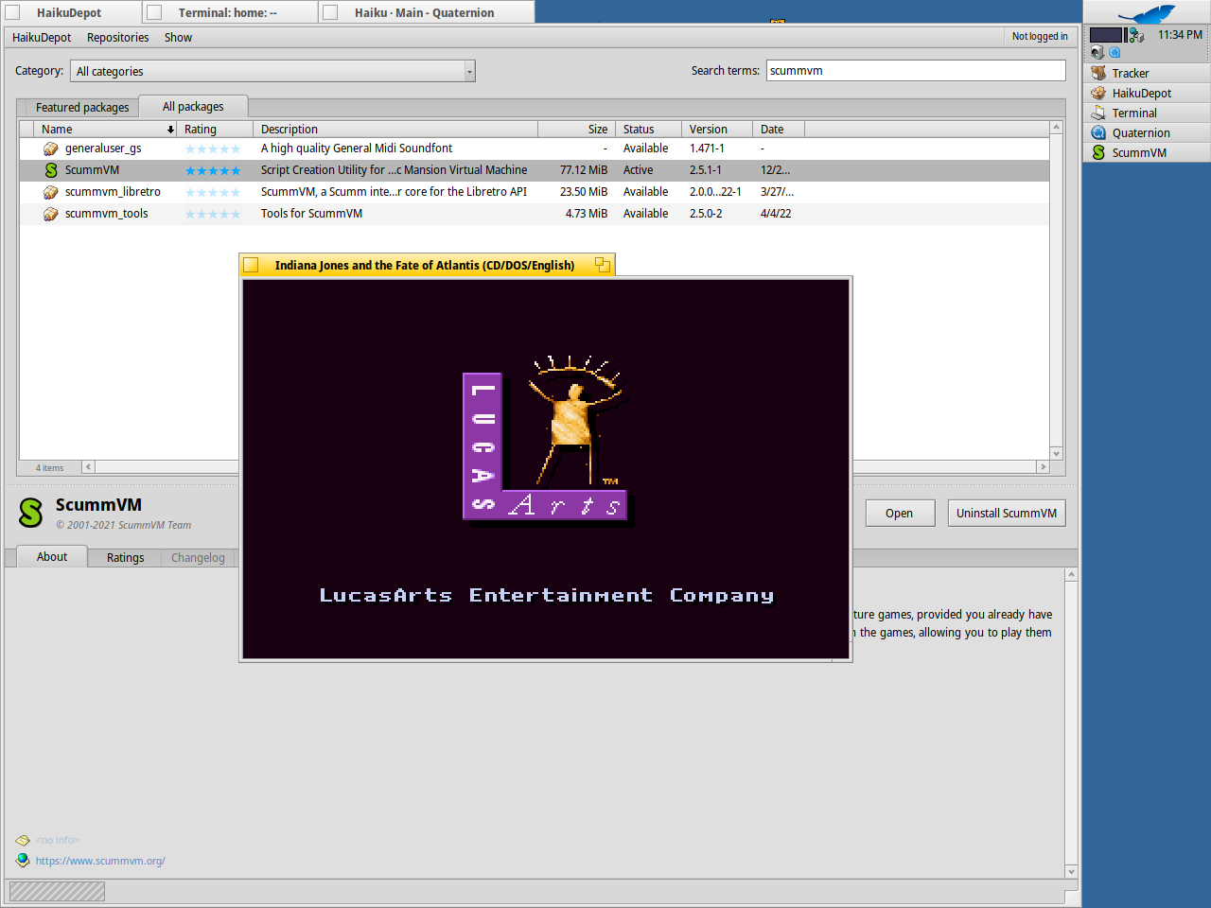Click horizontal scrollbar left arrow in list
The height and width of the screenshot is (908, 1211).
click(88, 467)
